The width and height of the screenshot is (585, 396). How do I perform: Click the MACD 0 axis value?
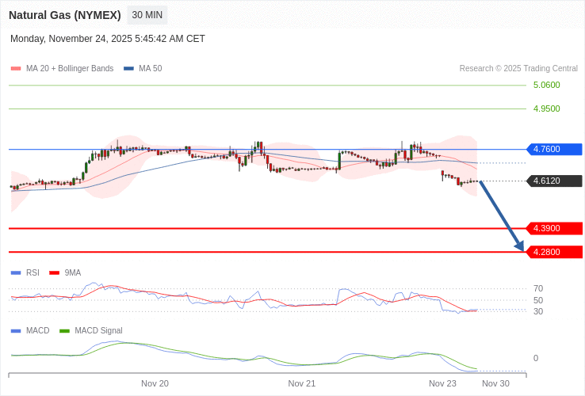[536, 358]
